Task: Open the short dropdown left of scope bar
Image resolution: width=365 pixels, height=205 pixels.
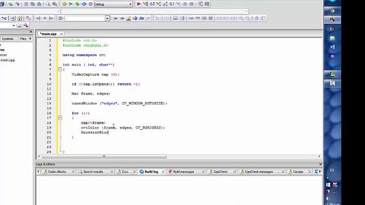Action: pos(58,11)
